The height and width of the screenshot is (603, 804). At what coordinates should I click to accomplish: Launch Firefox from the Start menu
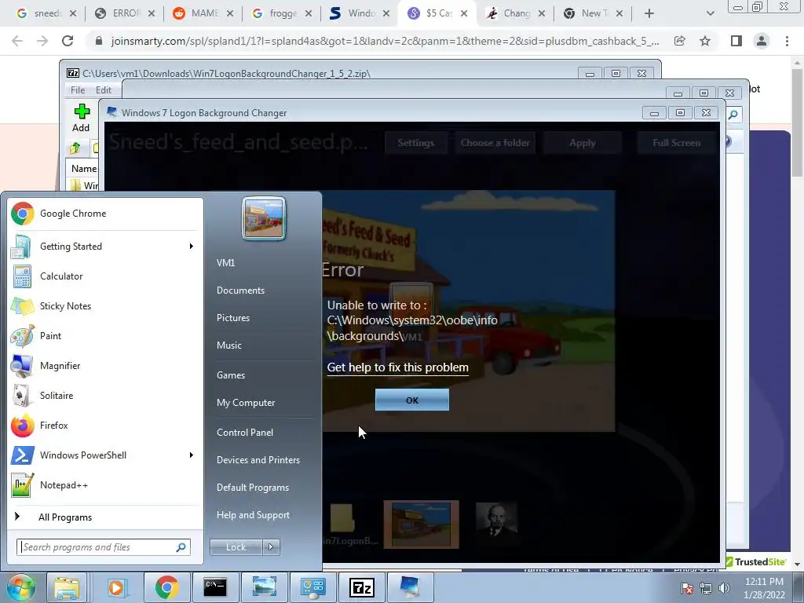tap(105, 425)
